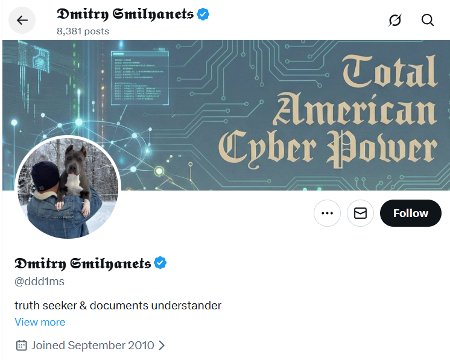Click the verified badge beside profile name
The height and width of the screenshot is (360, 450).
160,263
